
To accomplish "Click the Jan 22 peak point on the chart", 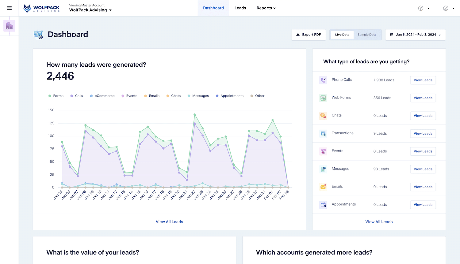I will (194, 114).
